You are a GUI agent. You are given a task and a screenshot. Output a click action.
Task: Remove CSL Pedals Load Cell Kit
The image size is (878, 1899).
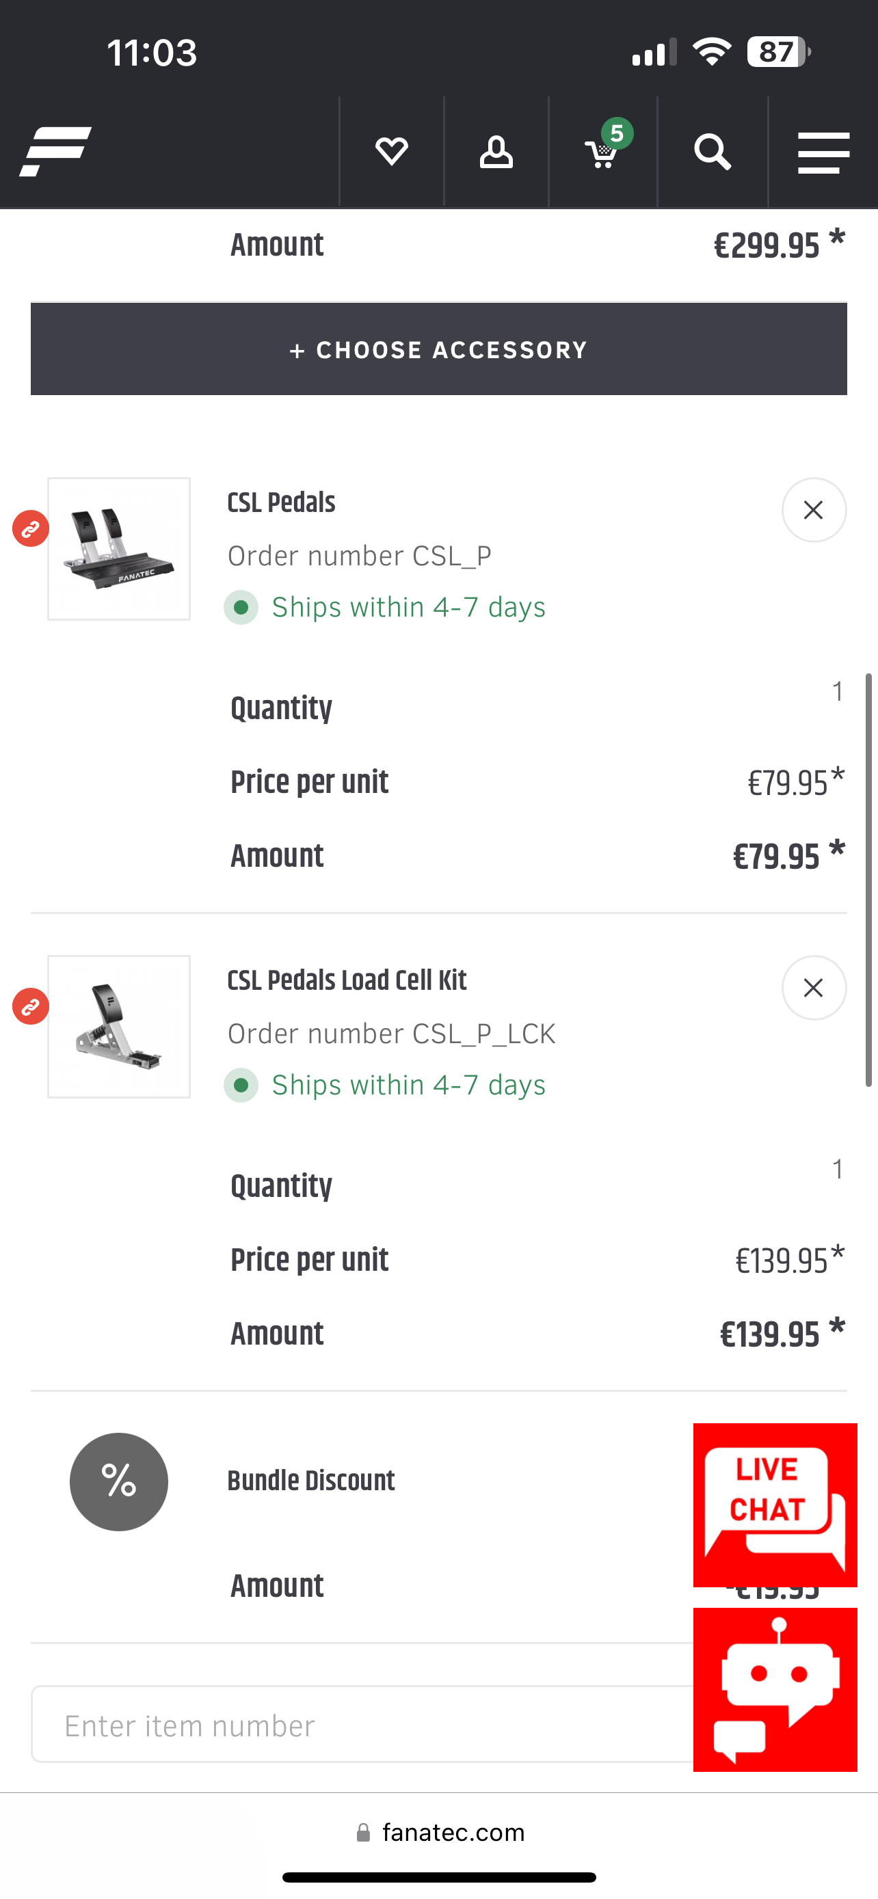[813, 988]
